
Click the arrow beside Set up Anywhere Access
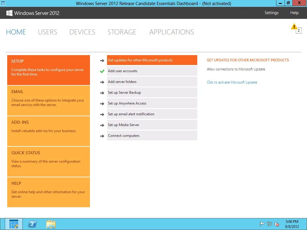tap(102, 103)
